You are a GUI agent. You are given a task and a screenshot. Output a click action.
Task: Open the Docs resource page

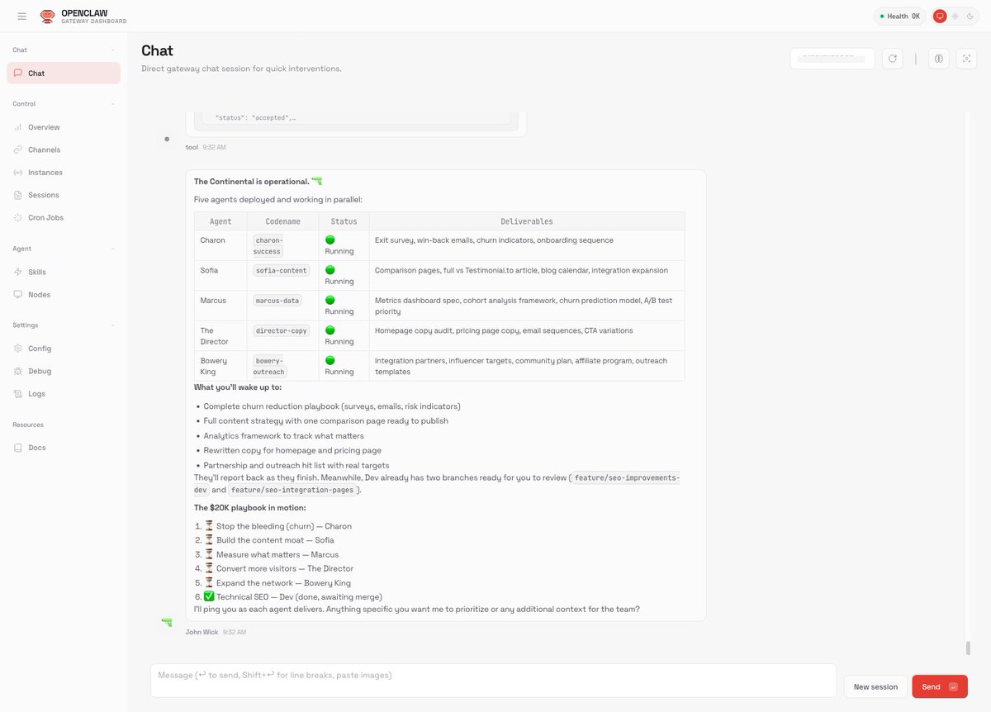coord(36,447)
